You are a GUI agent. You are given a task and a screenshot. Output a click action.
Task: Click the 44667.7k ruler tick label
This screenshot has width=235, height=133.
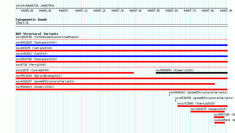[x=190, y=11]
